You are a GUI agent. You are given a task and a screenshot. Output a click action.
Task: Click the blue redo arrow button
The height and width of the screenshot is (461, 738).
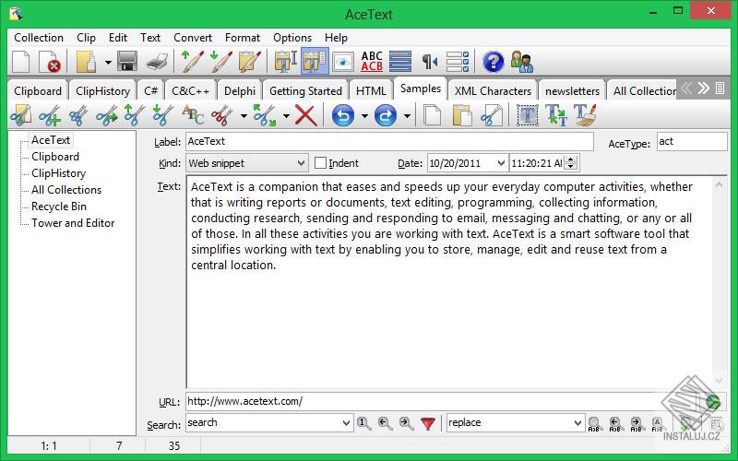coord(385,115)
